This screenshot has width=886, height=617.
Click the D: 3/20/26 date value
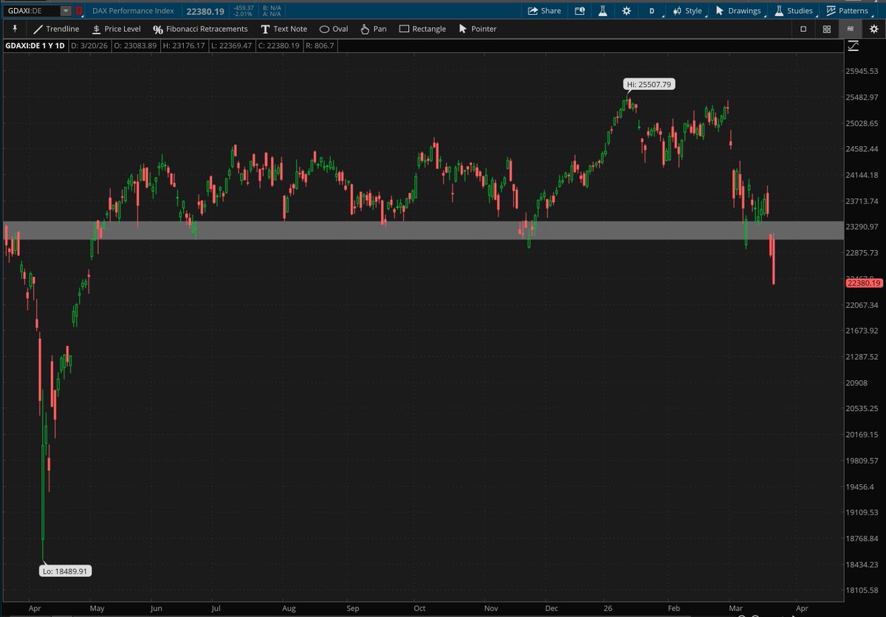coord(91,46)
